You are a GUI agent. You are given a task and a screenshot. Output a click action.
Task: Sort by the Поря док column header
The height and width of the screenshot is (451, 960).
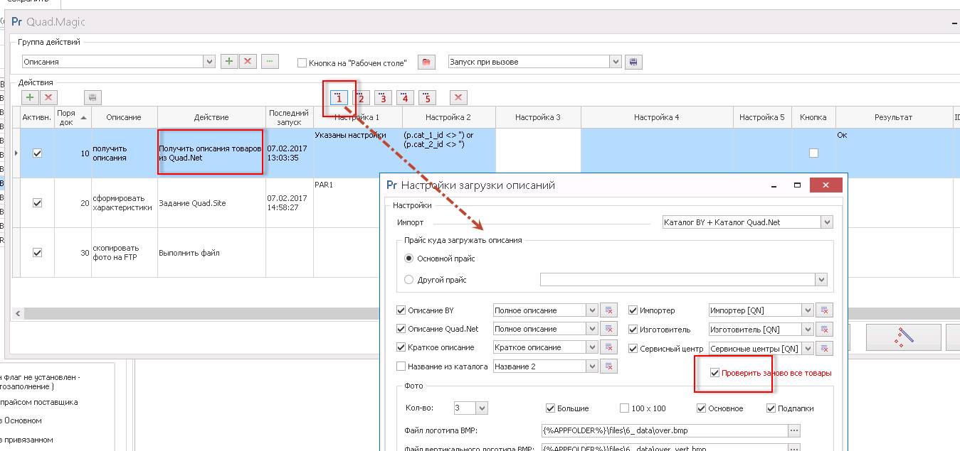click(x=73, y=117)
